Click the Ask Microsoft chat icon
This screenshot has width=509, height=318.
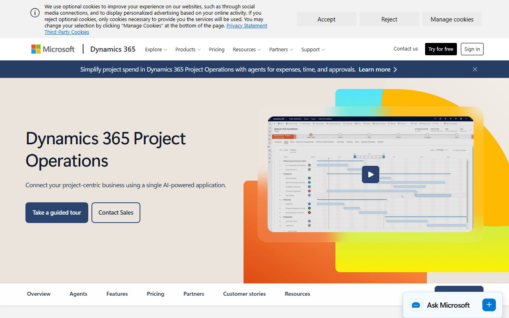point(416,305)
